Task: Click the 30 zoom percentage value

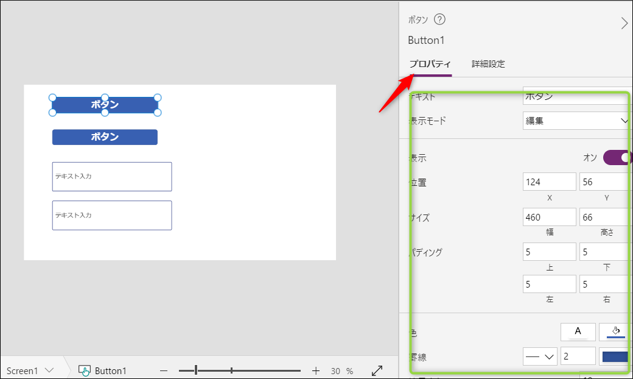Action: point(335,371)
